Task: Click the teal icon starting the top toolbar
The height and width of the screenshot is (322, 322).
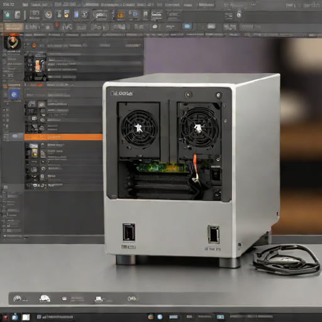Action: (x=7, y=14)
